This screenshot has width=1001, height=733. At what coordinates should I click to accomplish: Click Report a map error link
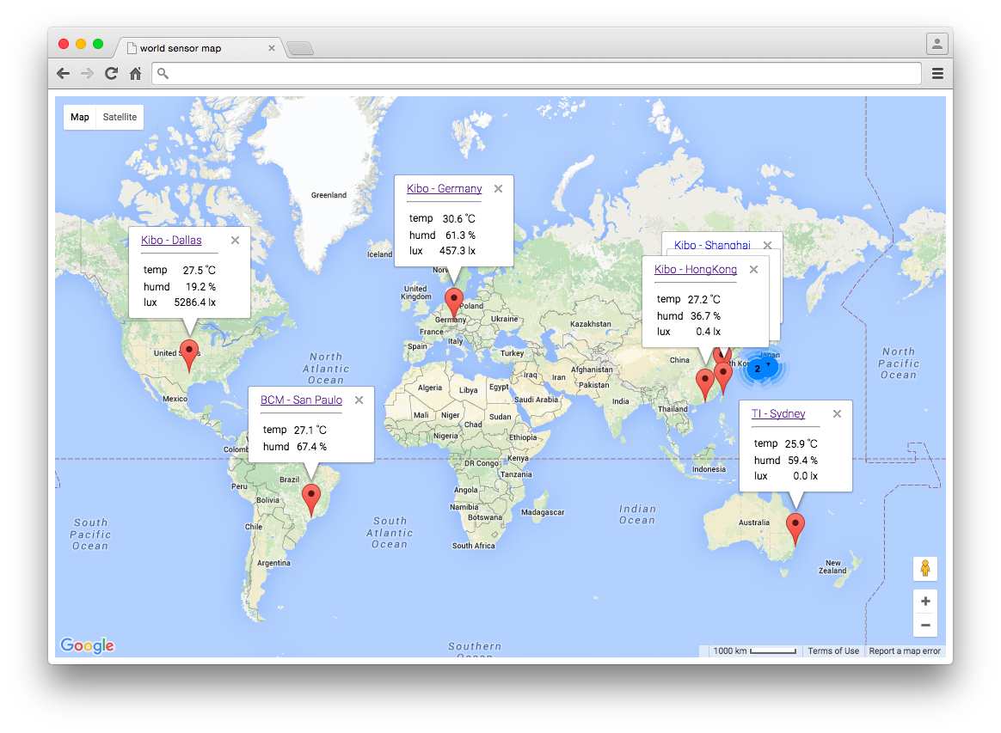905,651
